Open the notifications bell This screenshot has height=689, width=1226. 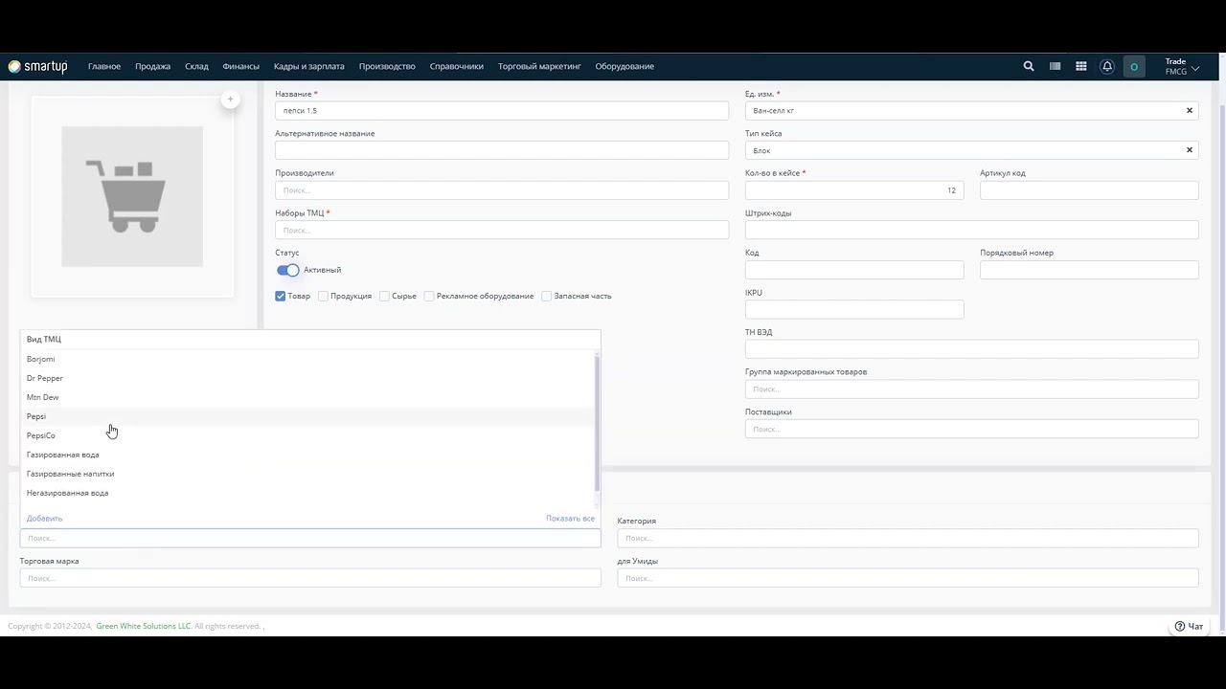1107,66
